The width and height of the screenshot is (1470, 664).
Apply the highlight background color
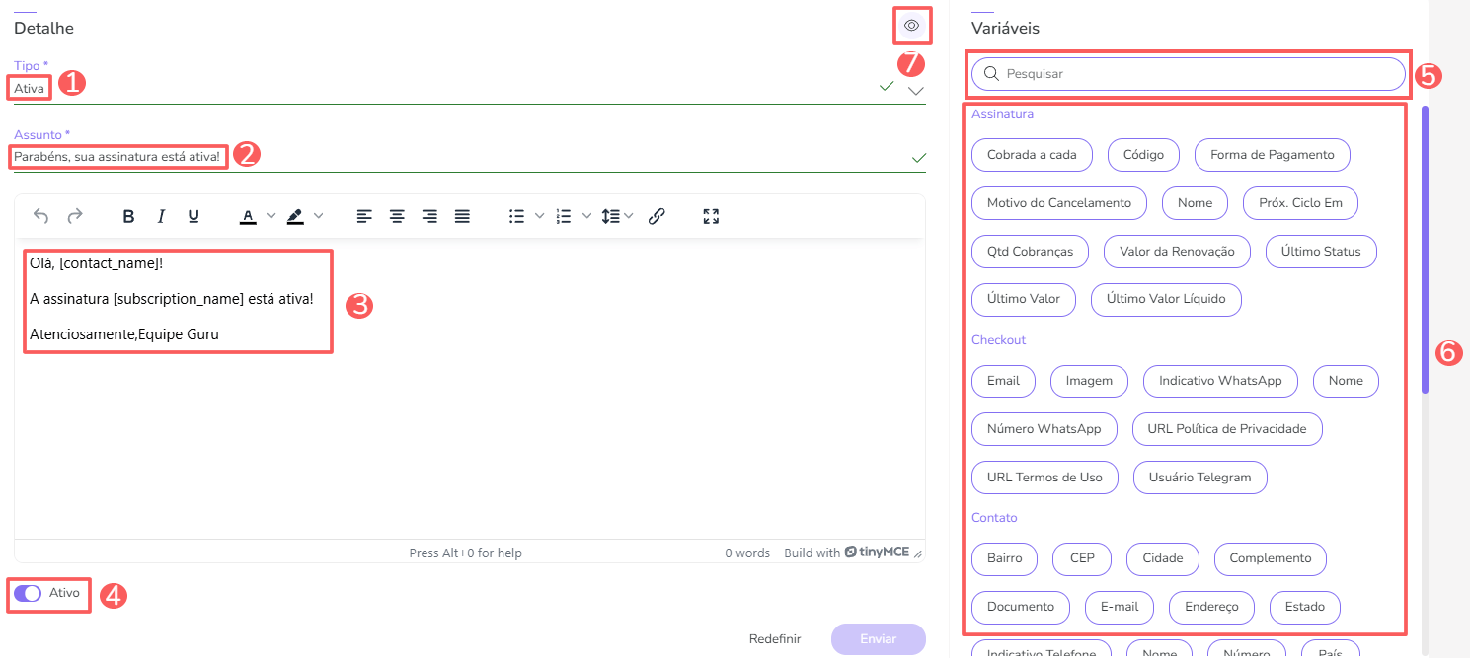tap(295, 216)
